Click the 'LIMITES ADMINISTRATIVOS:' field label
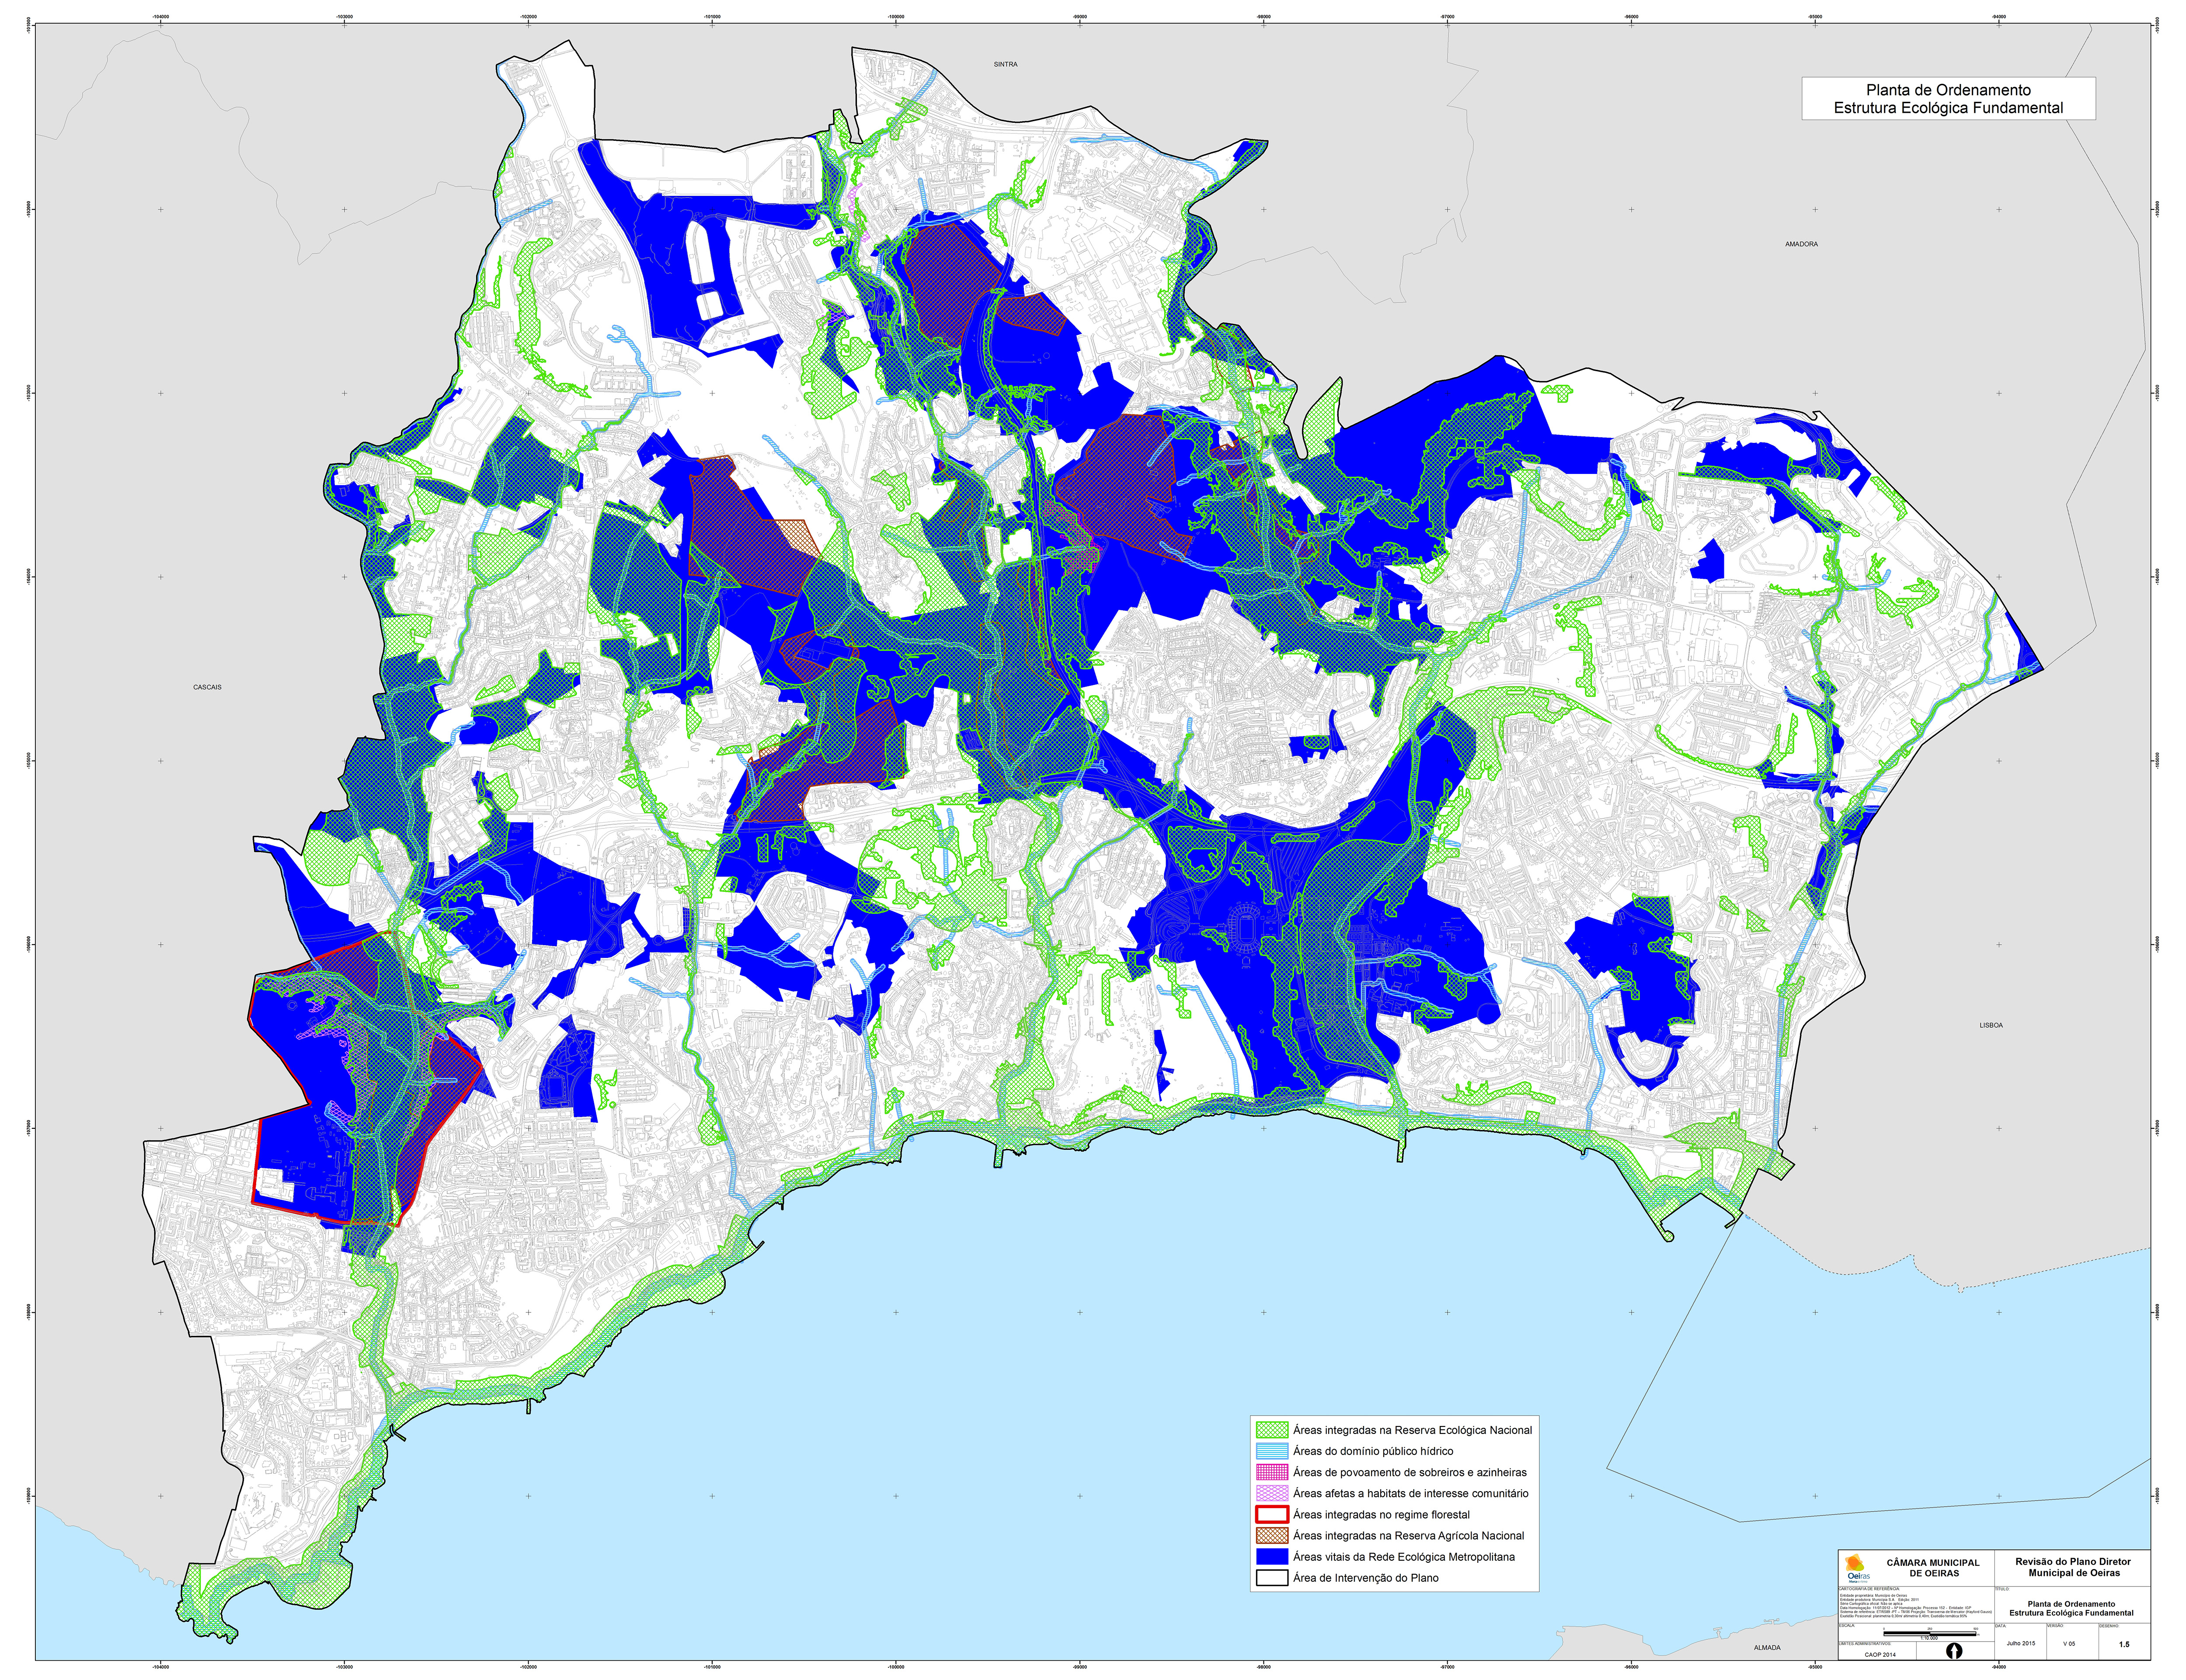Image resolution: width=2186 pixels, height=1680 pixels. [1865, 1644]
